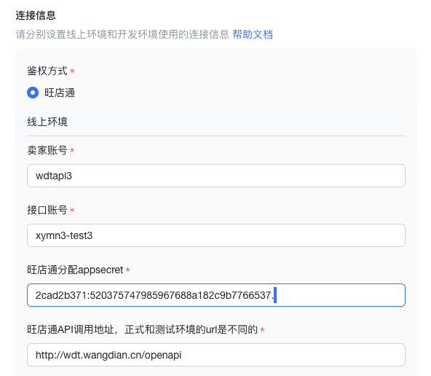This screenshot has width=431, height=376.
Task: Click the required asterisk beside 鉴权方式
Action: pyautogui.click(x=72, y=71)
